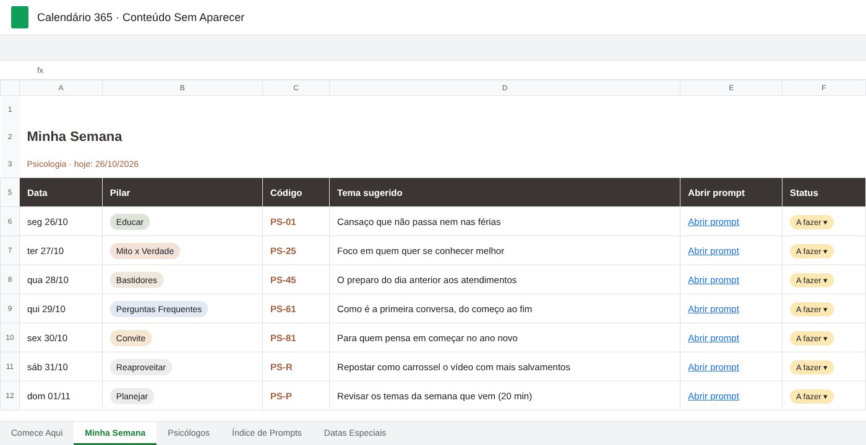Open the prompt link for PS-01
Viewport: 866px width, 445px height.
[x=713, y=222]
